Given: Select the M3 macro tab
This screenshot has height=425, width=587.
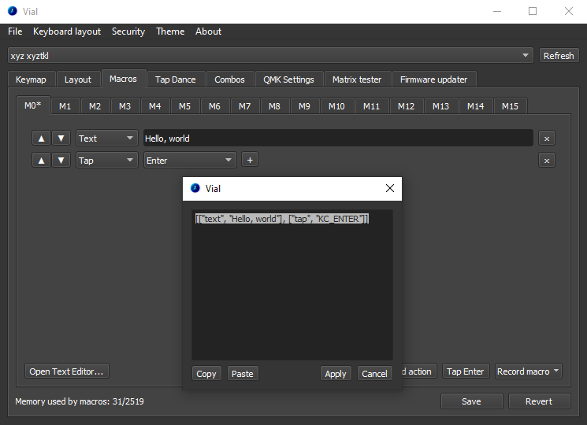Looking at the screenshot, I should point(125,106).
